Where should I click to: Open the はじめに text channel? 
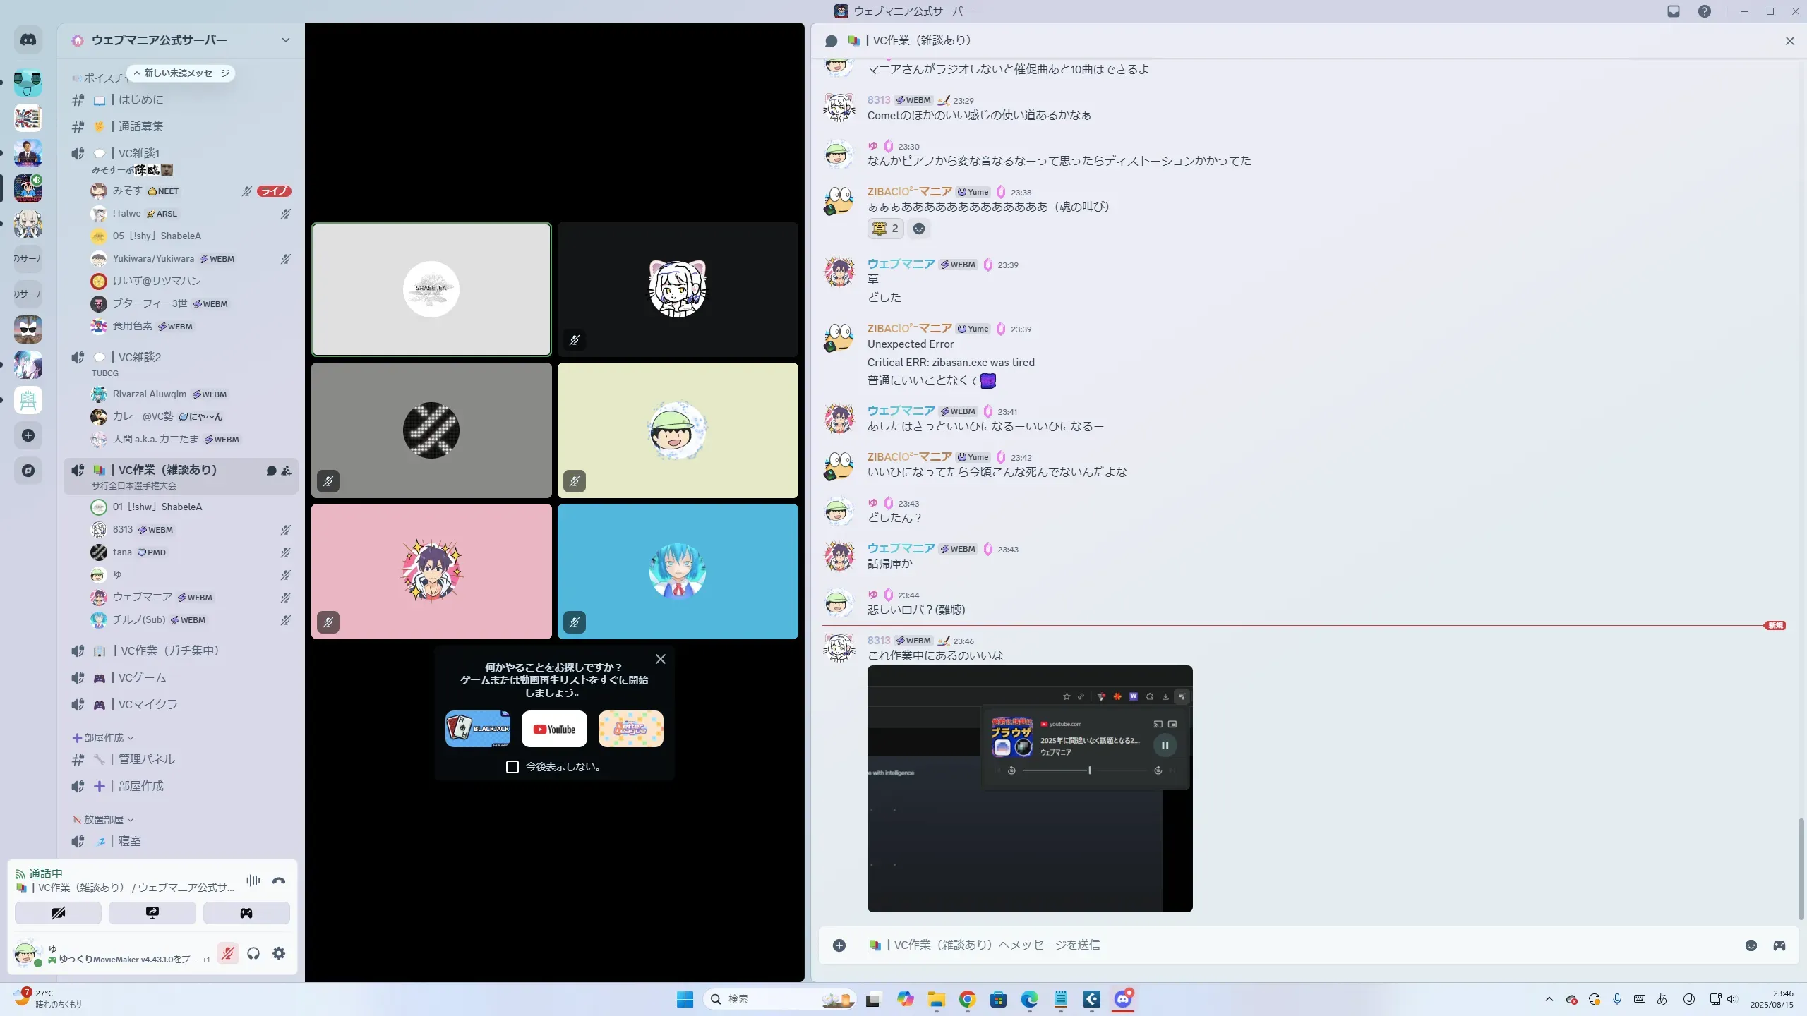point(140,99)
